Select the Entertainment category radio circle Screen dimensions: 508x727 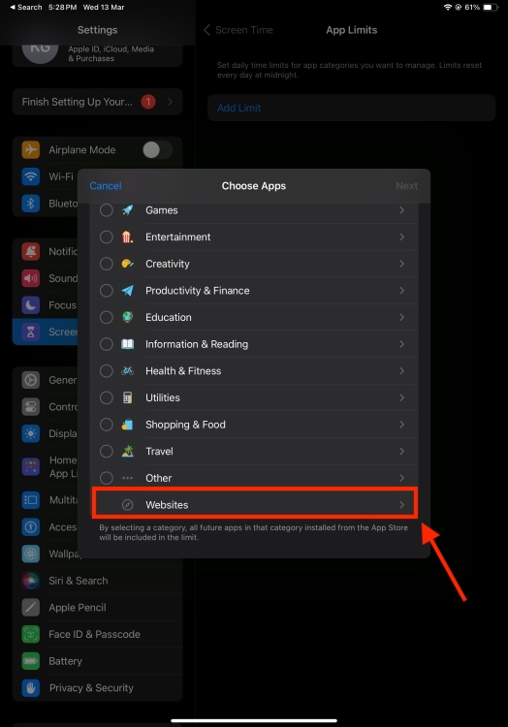pos(106,237)
